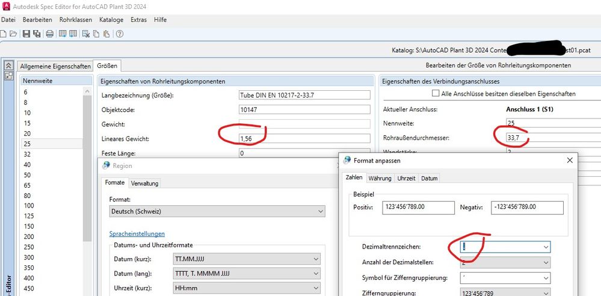
Task: Select size 80 in the Nennweite list
Action: tap(51, 196)
